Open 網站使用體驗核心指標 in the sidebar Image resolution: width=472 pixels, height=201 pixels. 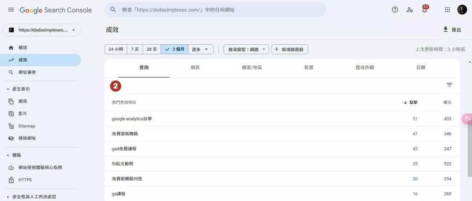[41, 168]
